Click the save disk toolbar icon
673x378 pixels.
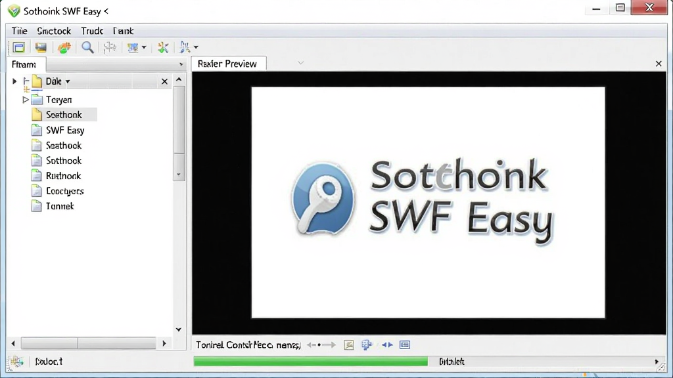[41, 47]
